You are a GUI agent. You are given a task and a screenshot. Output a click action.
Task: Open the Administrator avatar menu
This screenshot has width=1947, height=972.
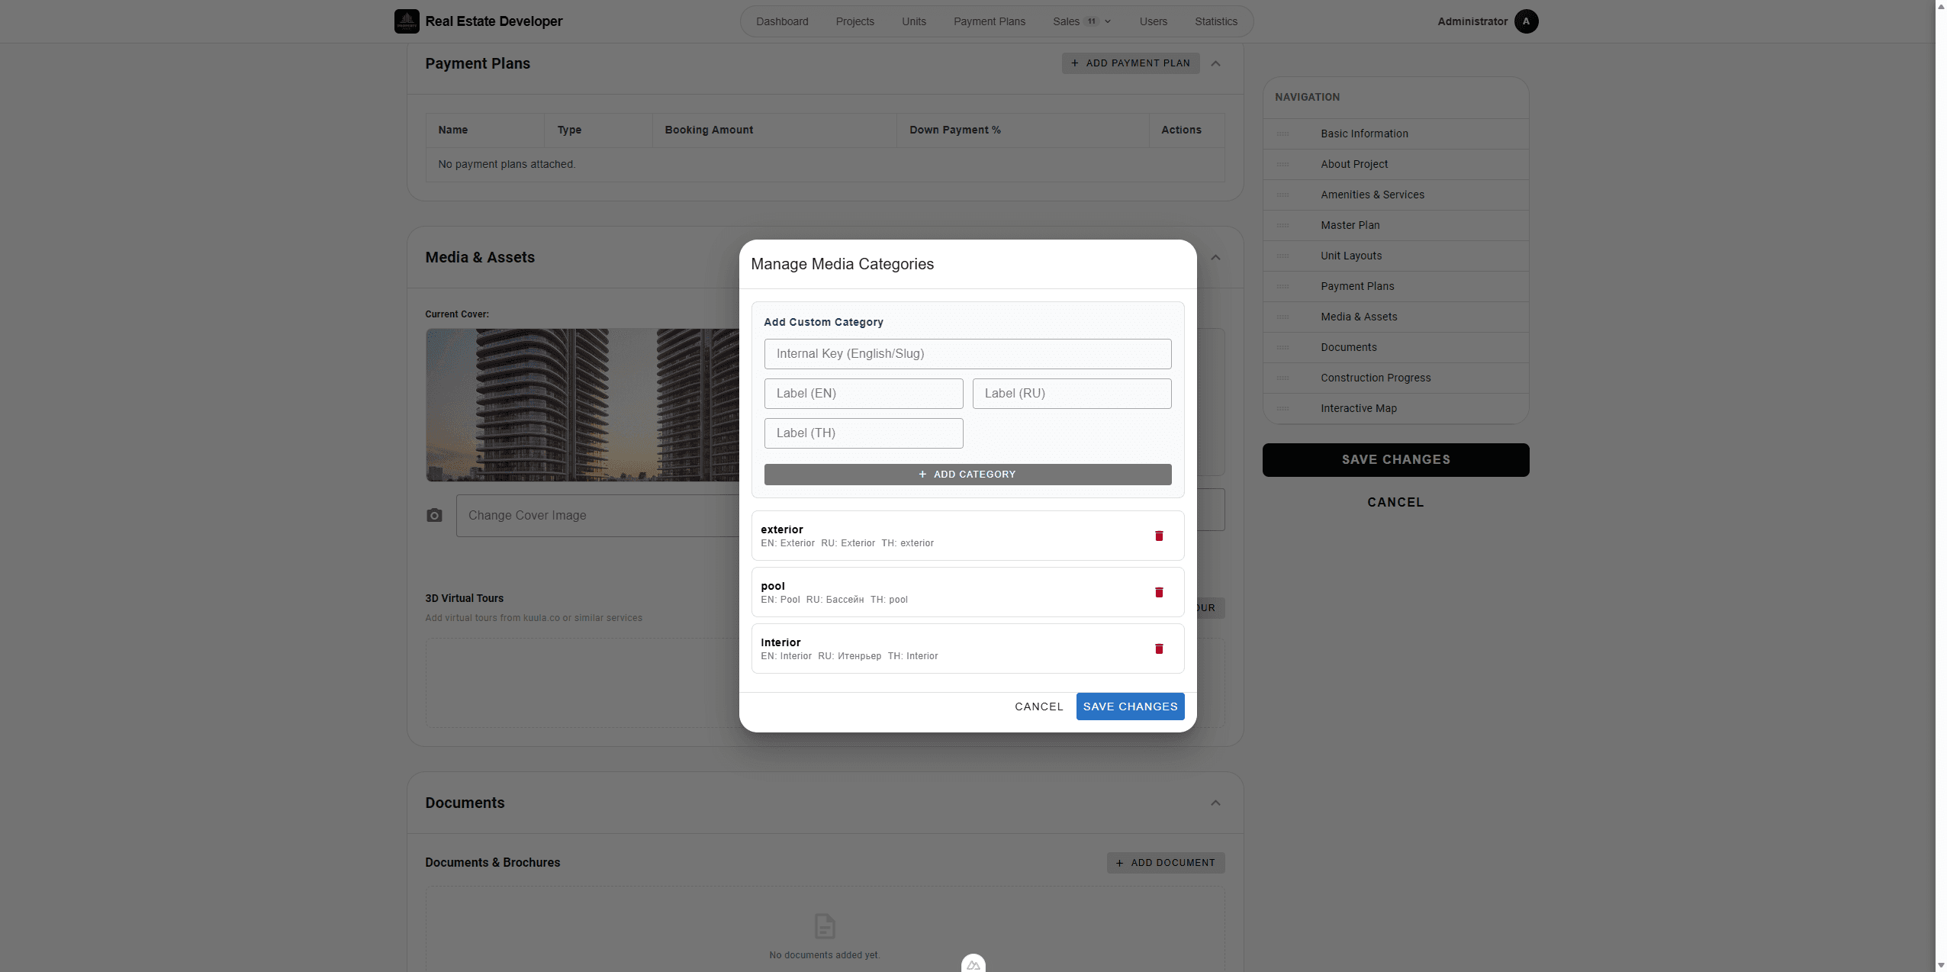pos(1526,21)
